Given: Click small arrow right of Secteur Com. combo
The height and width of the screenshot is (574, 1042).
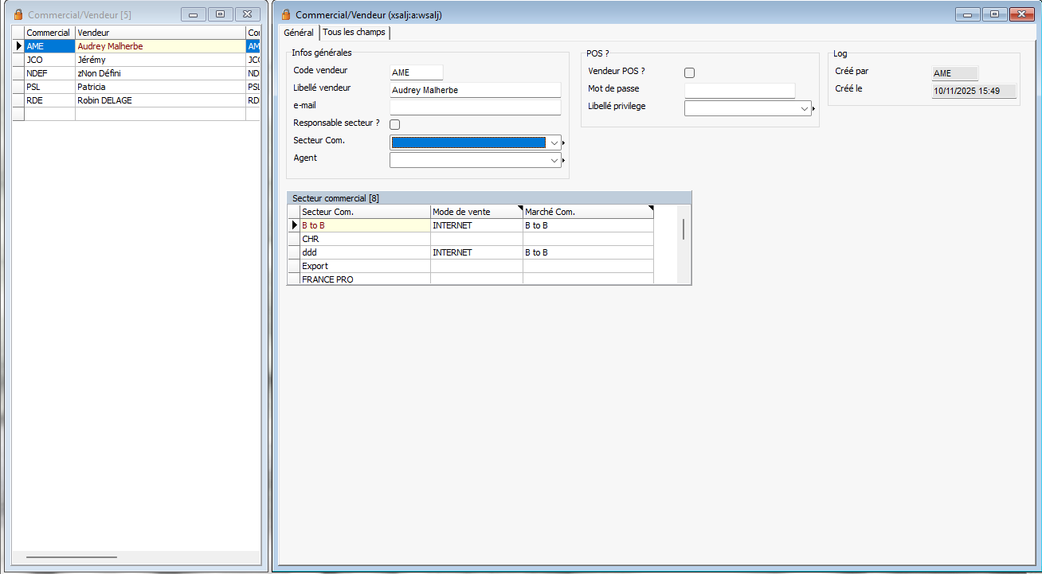Looking at the screenshot, I should 565,143.
